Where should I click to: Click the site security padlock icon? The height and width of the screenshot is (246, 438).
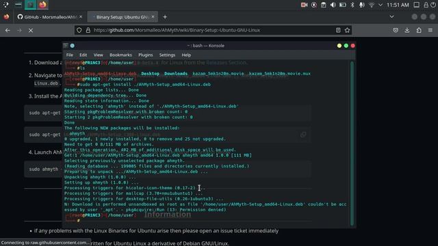point(88,30)
